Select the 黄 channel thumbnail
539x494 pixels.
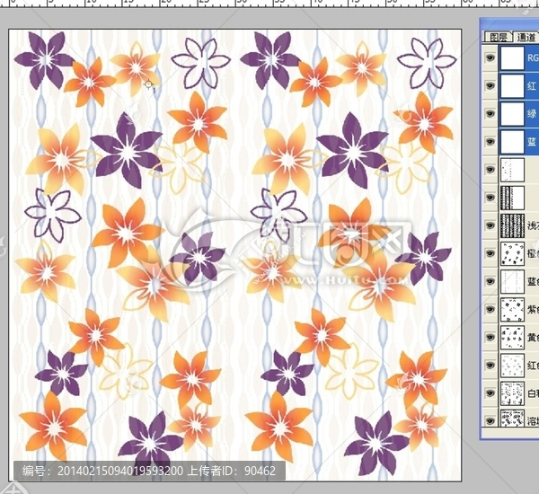pos(512,337)
